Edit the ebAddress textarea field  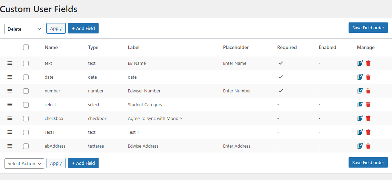(360, 146)
